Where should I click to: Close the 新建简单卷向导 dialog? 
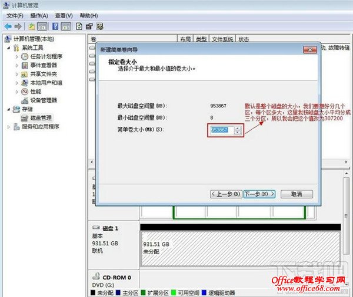310,50
